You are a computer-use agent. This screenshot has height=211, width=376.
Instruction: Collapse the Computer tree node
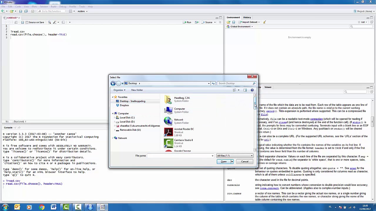tap(113, 113)
